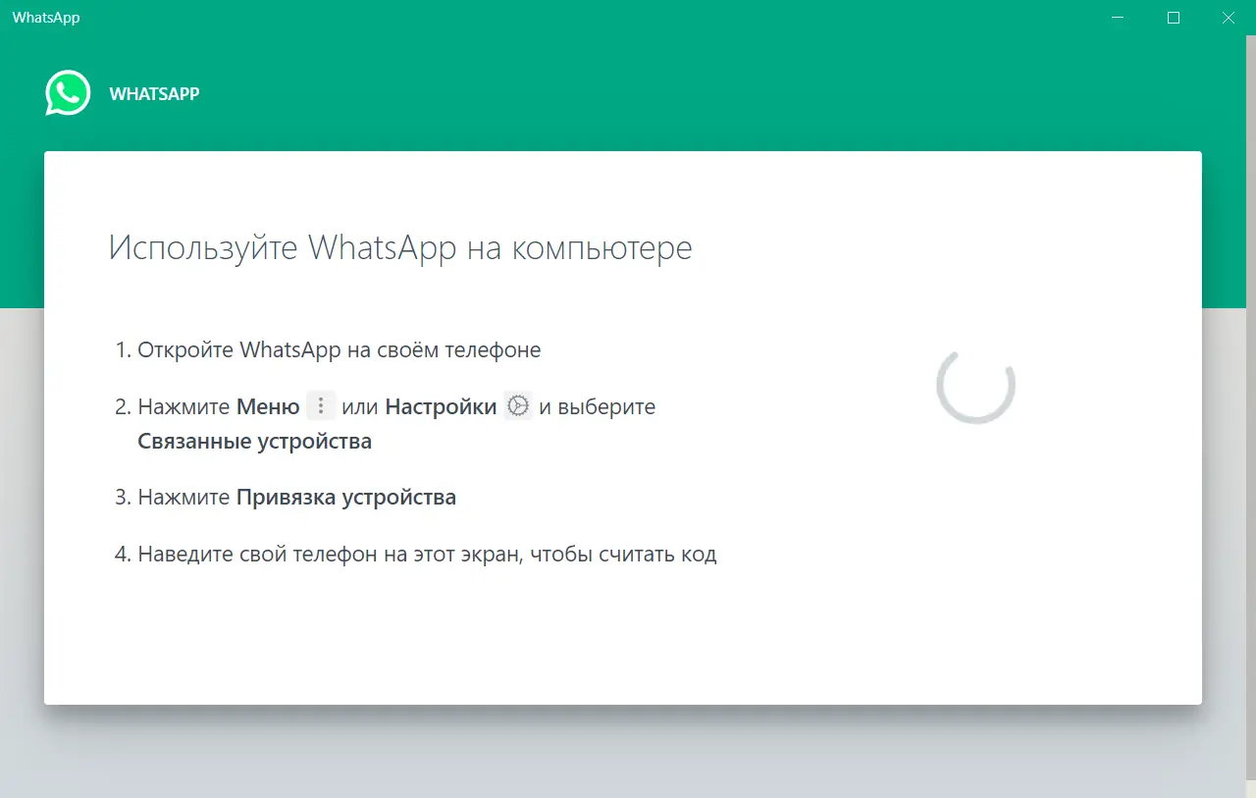Click the "WhatsApp" title in the title bar
Viewport: 1256px width, 798px height.
[x=46, y=18]
